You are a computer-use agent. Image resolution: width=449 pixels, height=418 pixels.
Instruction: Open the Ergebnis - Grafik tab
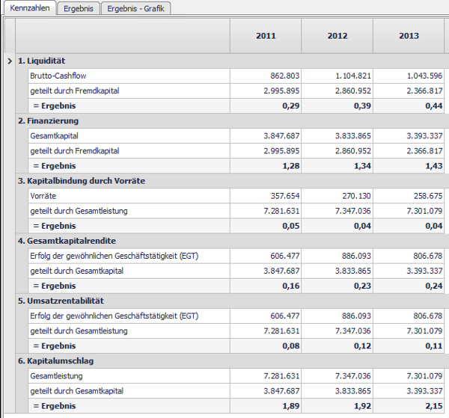[135, 8]
